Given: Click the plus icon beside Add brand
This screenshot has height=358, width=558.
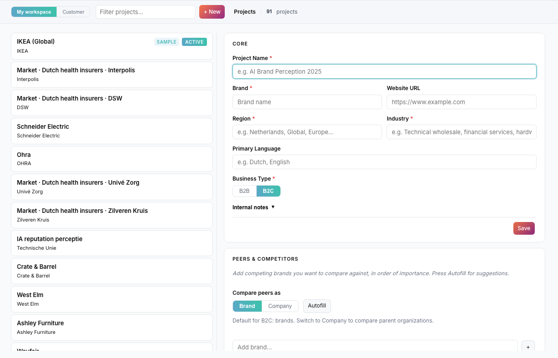Looking at the screenshot, I should (528, 347).
